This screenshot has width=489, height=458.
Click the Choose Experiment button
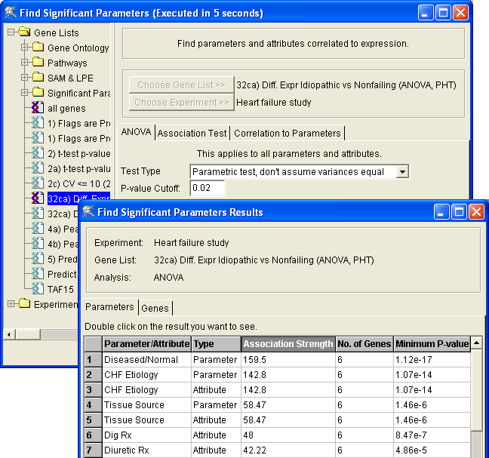coord(180,103)
